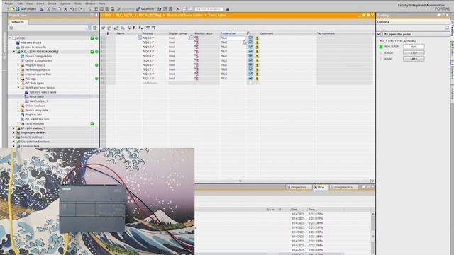Toggle force checkbox for %Q0.6:P
The image size is (454, 255).
(x=250, y=64)
